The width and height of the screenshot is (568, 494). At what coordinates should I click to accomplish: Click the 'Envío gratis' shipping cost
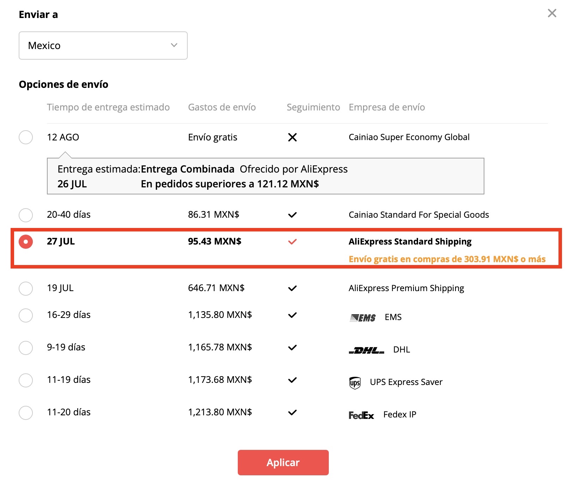point(213,137)
